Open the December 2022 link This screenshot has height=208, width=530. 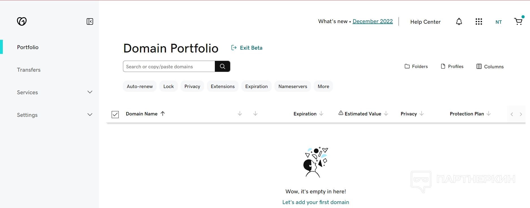click(373, 21)
